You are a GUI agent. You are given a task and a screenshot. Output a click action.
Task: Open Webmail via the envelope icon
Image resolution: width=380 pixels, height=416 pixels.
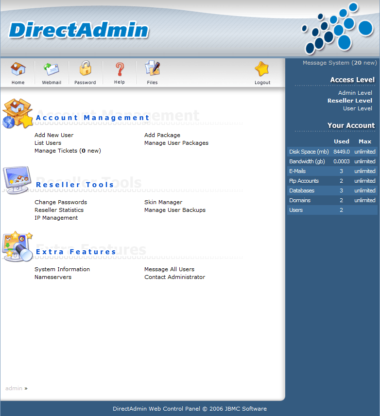click(x=52, y=69)
